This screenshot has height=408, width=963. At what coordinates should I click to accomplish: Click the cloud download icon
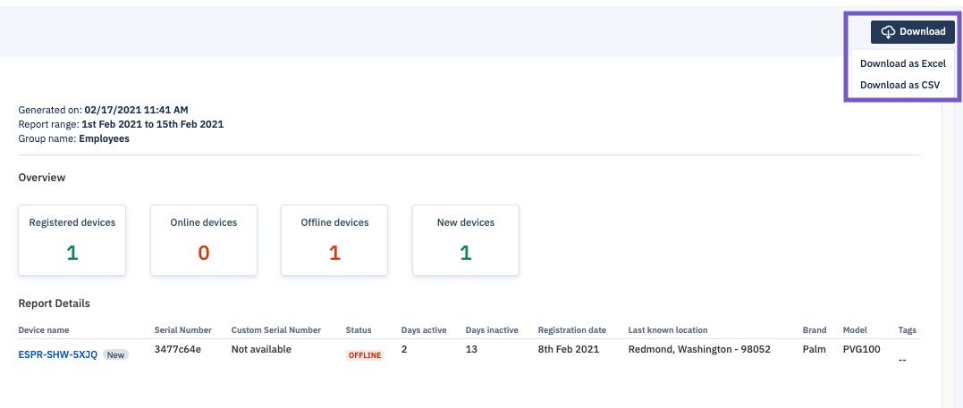[888, 32]
